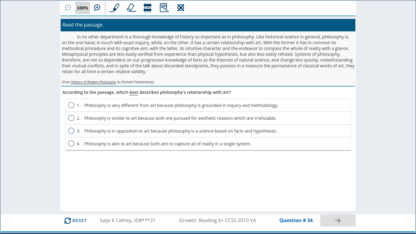This screenshot has height=234, width=416.
Task: Select radio button for answer 4
Action: pos(71,144)
